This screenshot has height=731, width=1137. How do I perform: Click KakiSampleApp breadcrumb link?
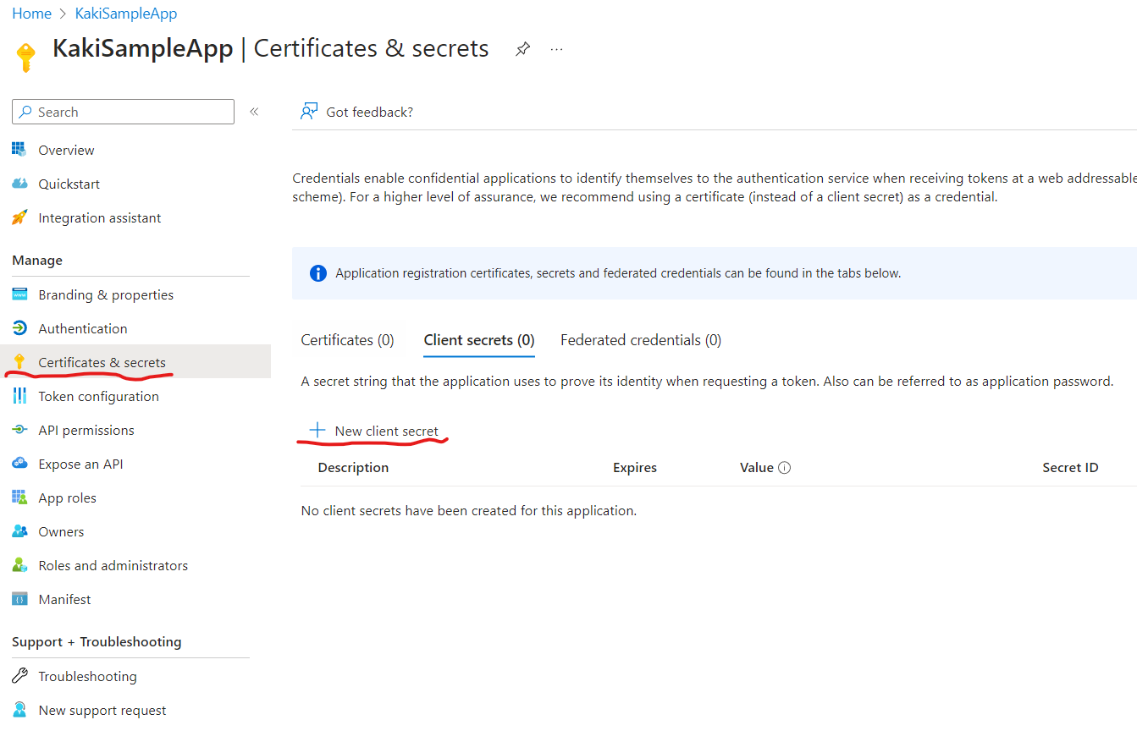[x=126, y=14]
